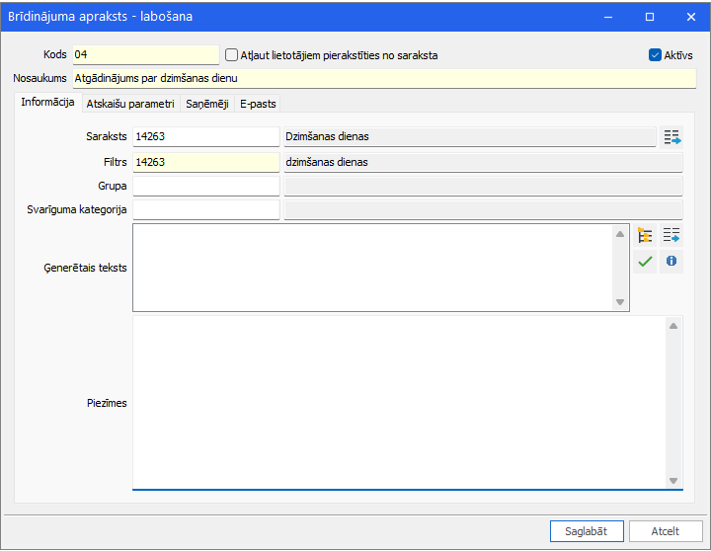Image resolution: width=711 pixels, height=551 pixels.
Task: Open Atskaišu parametri tab
Action: tap(130, 104)
